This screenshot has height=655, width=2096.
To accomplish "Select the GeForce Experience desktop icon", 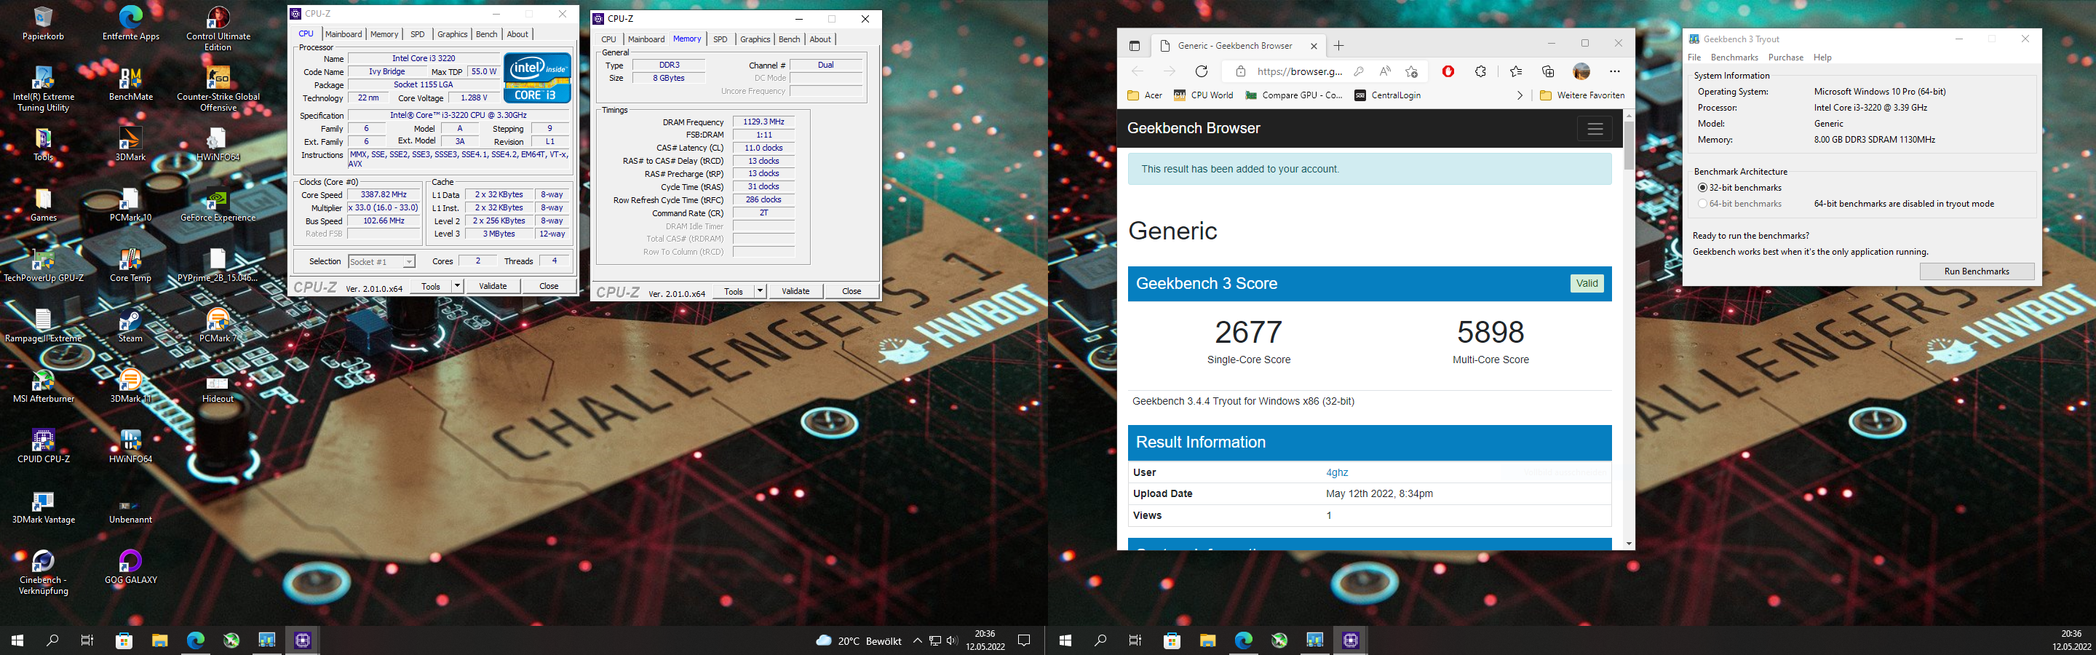I will pyautogui.click(x=218, y=205).
